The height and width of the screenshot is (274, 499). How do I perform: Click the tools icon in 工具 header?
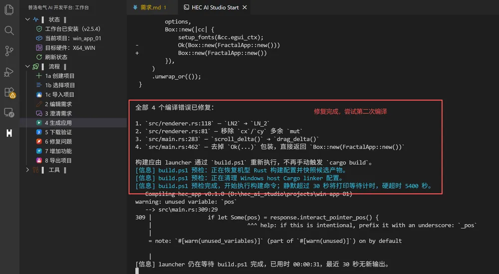(35, 170)
